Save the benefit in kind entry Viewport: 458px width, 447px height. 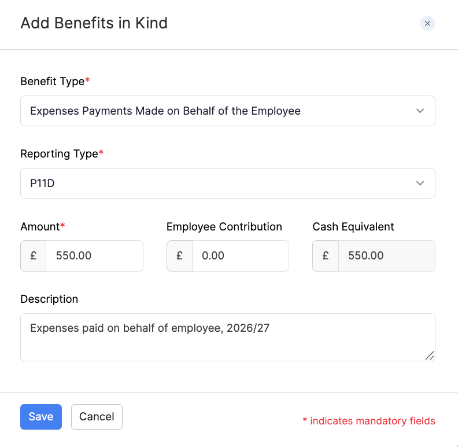click(x=41, y=417)
